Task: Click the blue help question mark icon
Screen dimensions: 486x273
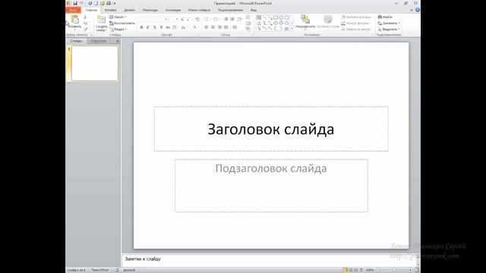Action: (x=418, y=10)
